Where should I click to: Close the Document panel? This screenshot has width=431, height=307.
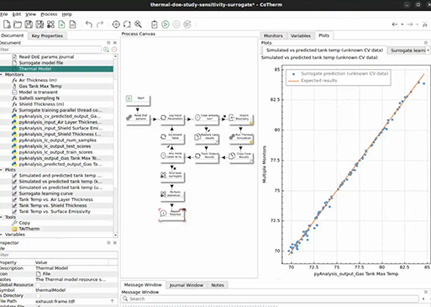coord(115,43)
